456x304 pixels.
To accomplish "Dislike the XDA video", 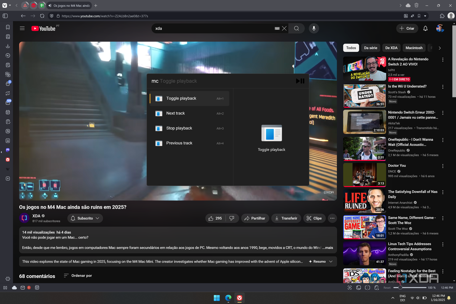I will point(232,218).
